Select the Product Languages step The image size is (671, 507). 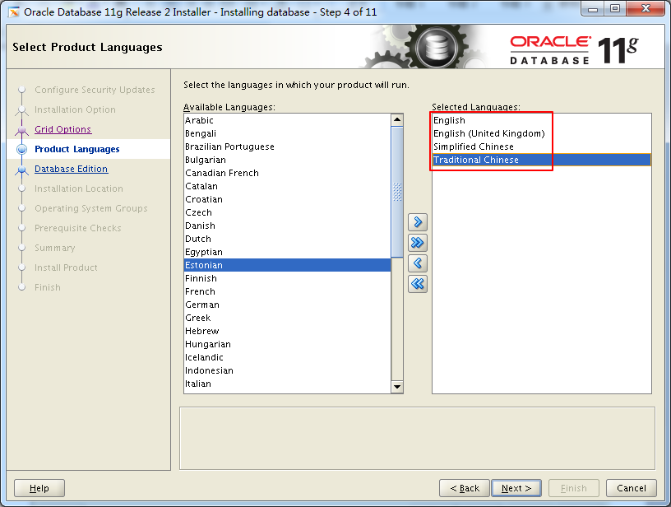point(77,149)
